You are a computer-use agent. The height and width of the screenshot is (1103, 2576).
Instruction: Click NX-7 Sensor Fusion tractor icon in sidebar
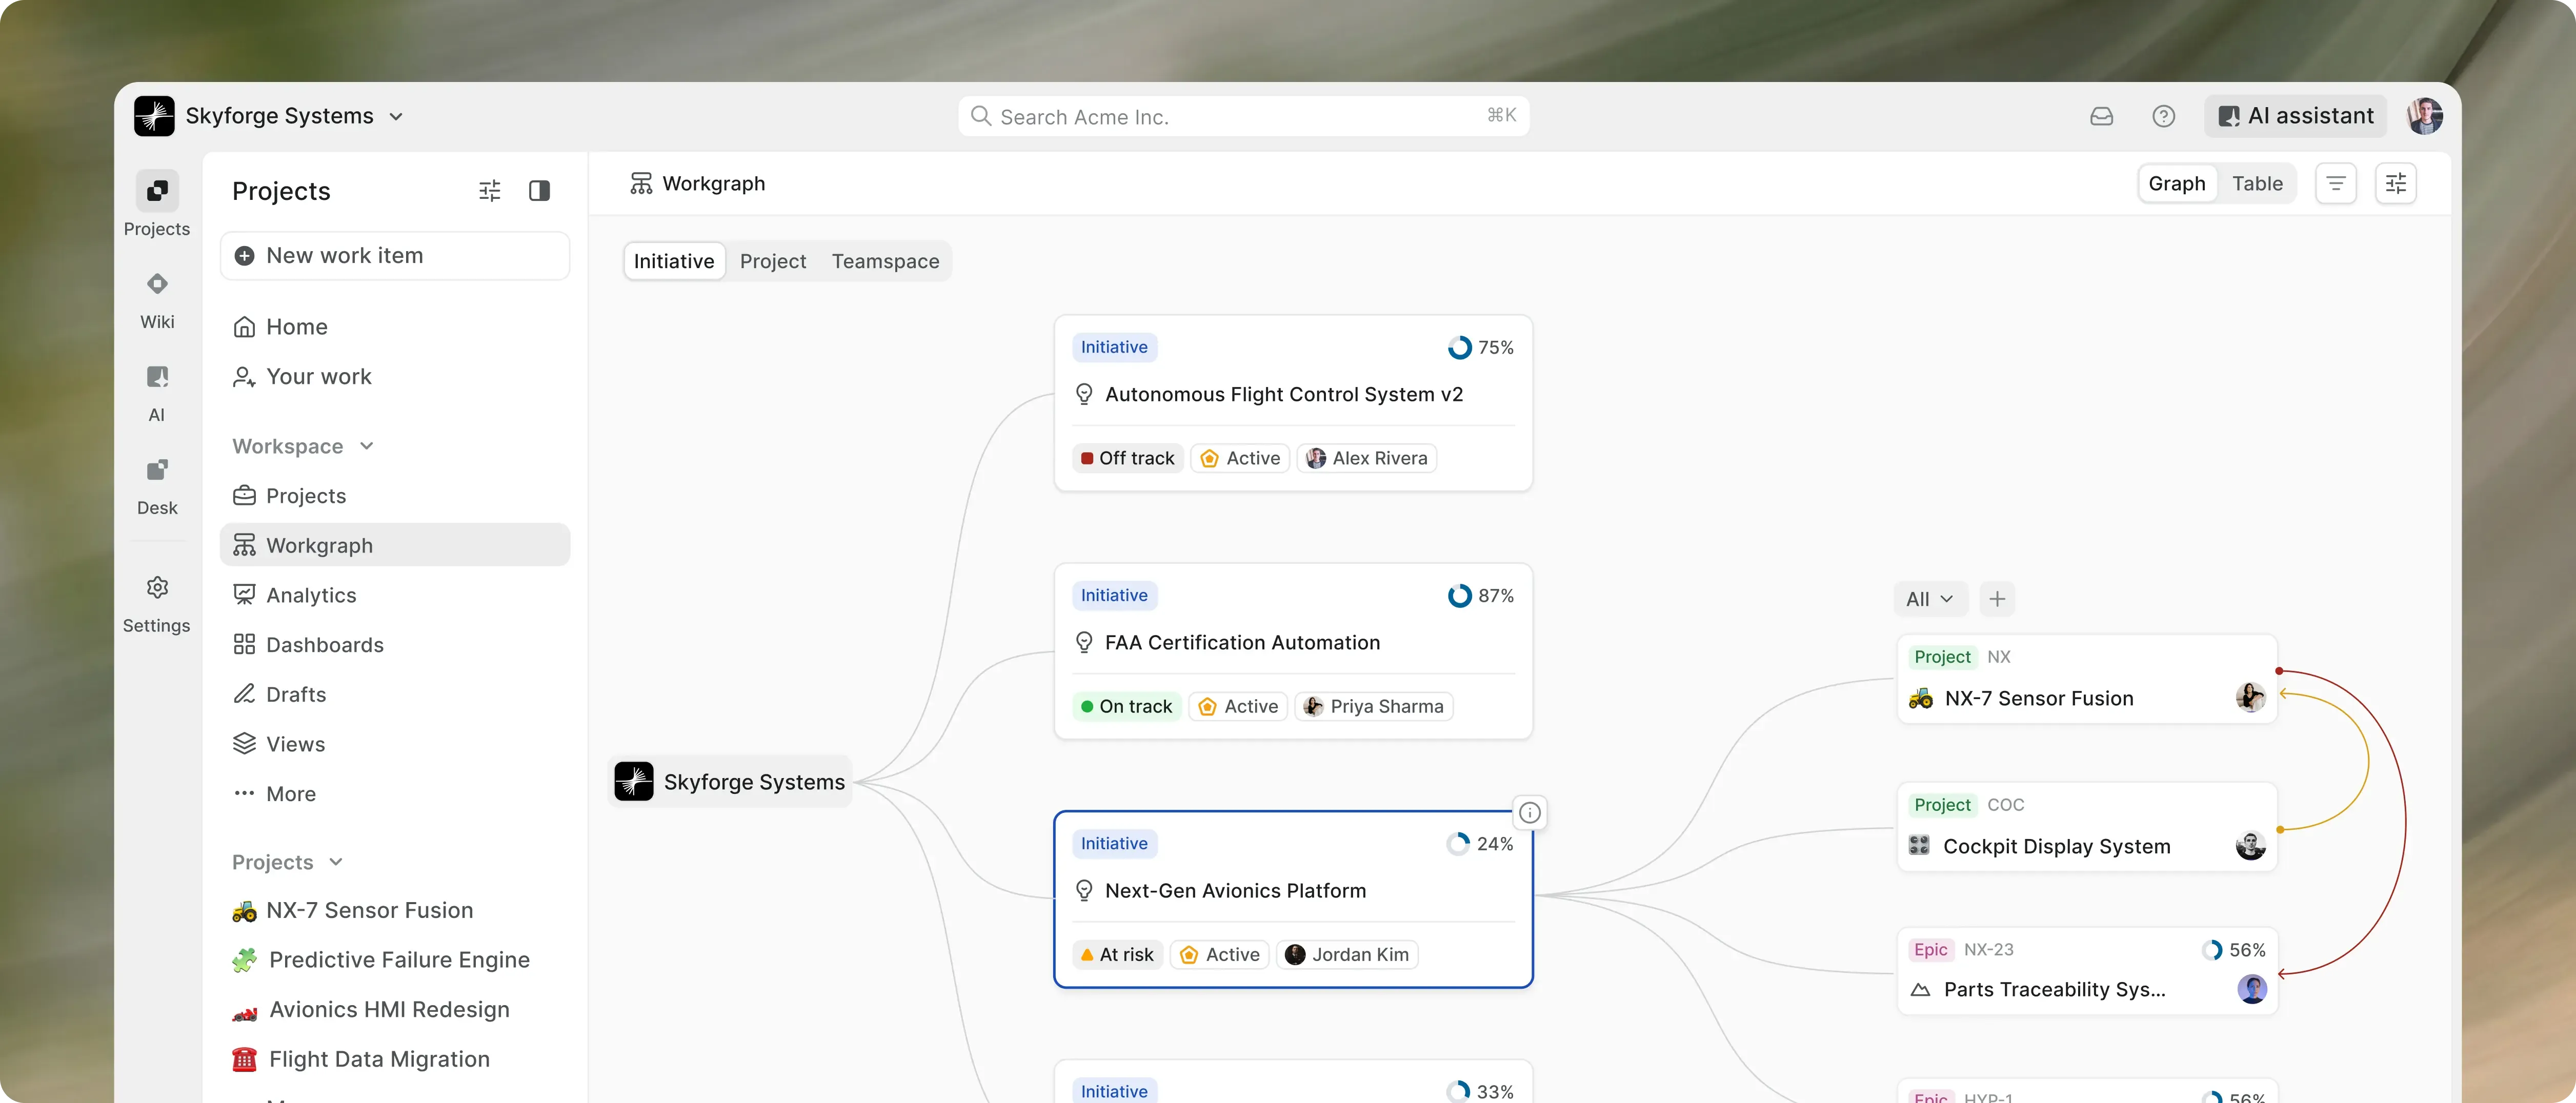click(x=245, y=911)
